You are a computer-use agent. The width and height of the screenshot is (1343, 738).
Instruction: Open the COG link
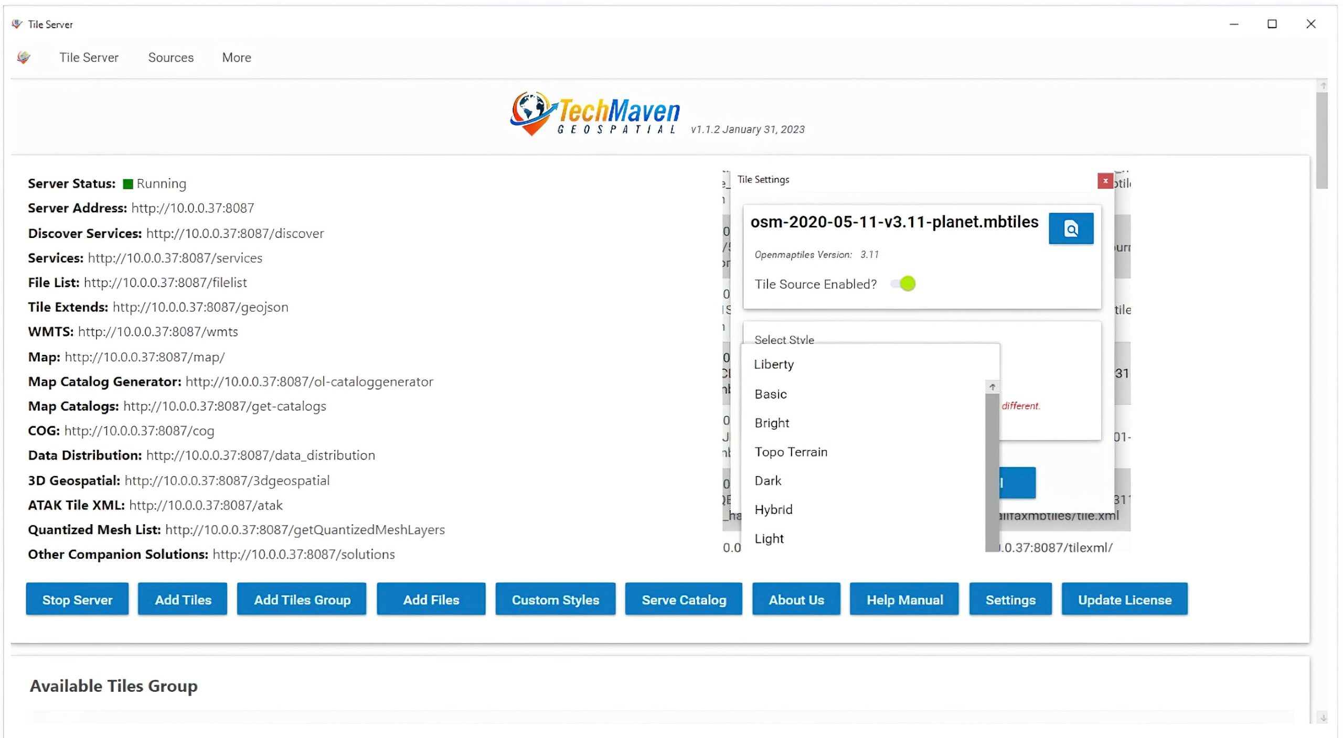(139, 431)
